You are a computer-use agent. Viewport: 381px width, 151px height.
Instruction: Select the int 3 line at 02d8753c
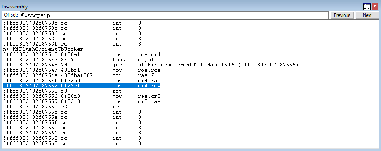click(x=72, y=28)
